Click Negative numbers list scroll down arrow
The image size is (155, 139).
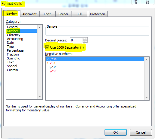coord(147,97)
